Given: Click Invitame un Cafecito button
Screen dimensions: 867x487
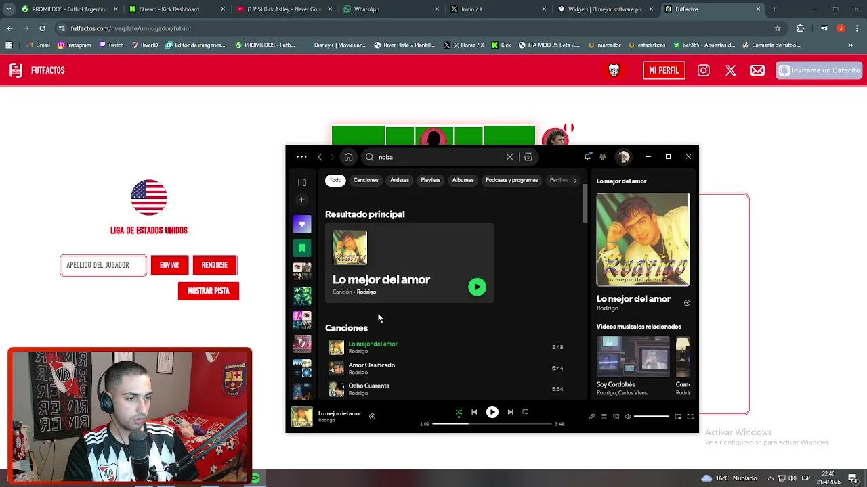Looking at the screenshot, I should pyautogui.click(x=819, y=70).
